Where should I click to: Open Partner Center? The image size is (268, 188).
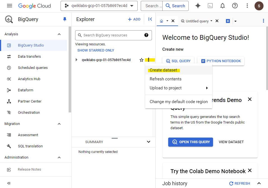coord(34,101)
